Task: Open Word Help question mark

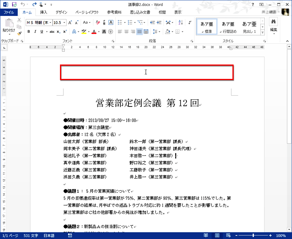Action: tap(253, 4)
